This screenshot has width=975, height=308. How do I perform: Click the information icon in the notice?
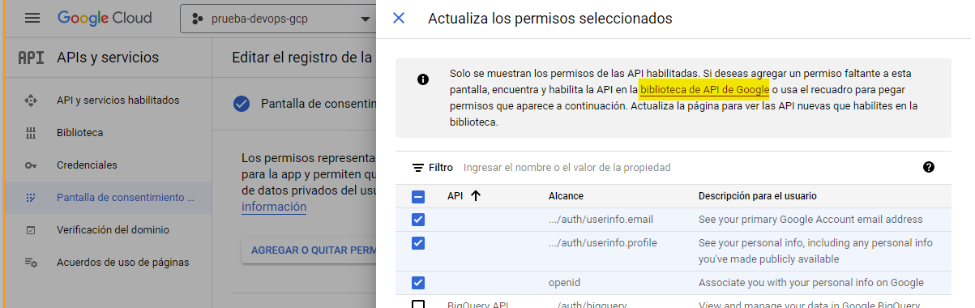click(x=422, y=79)
